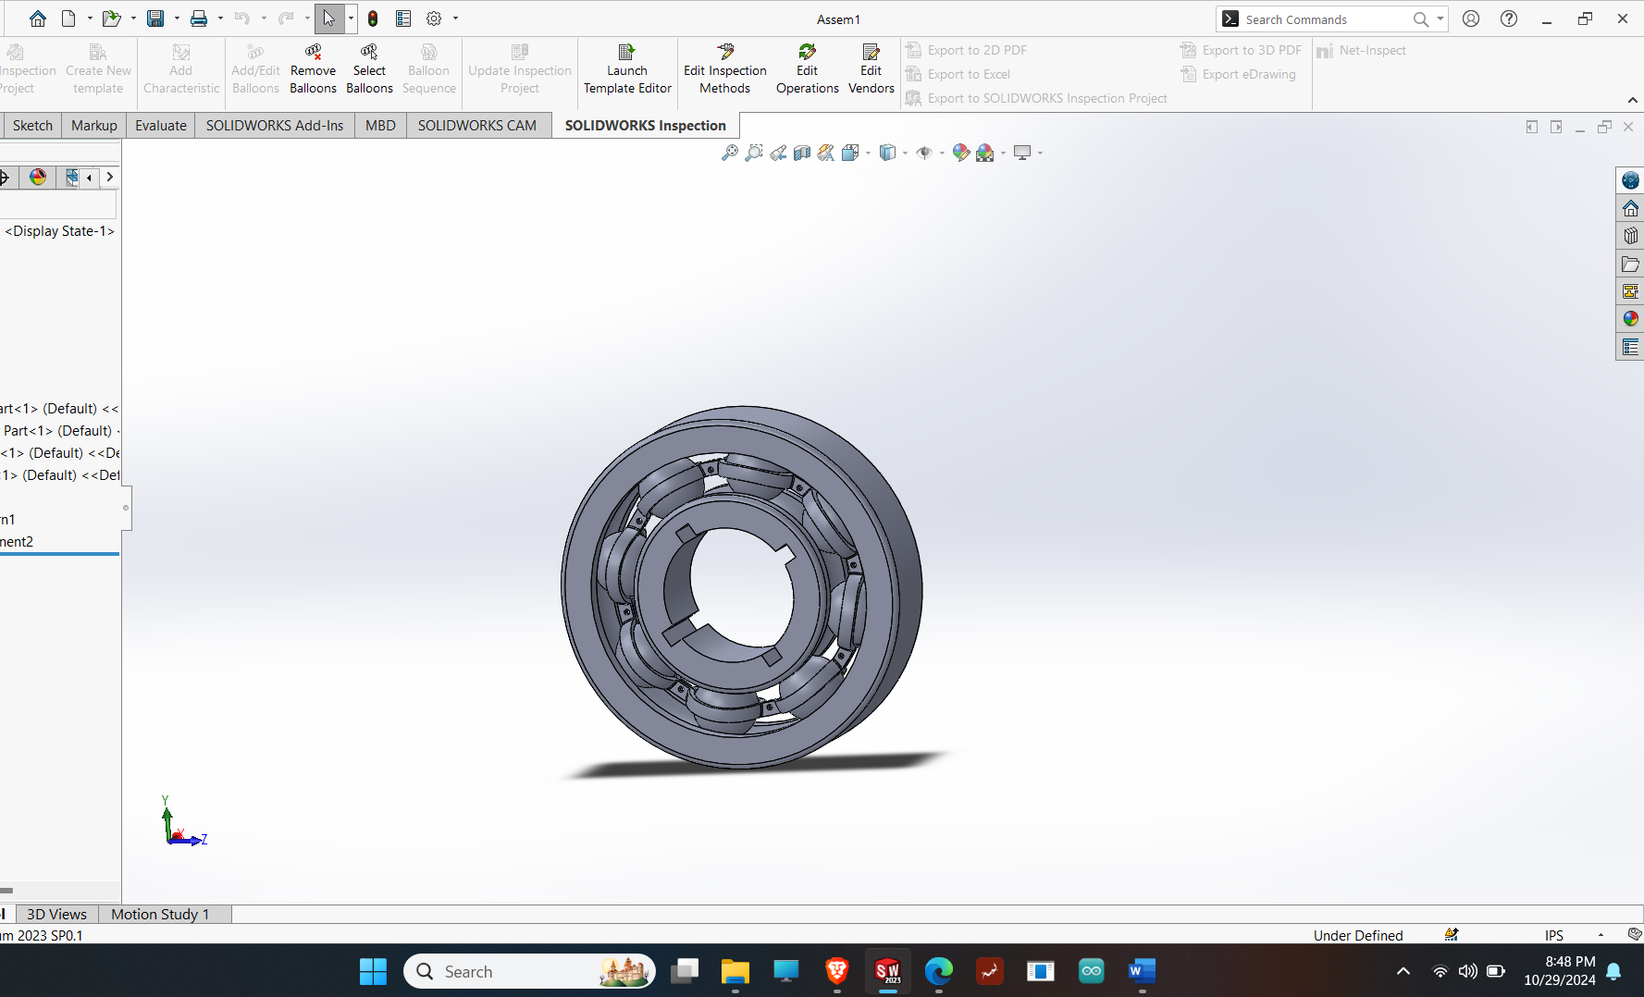This screenshot has width=1644, height=997.
Task: Click Edit Appearance color ball icon
Action: 961,153
